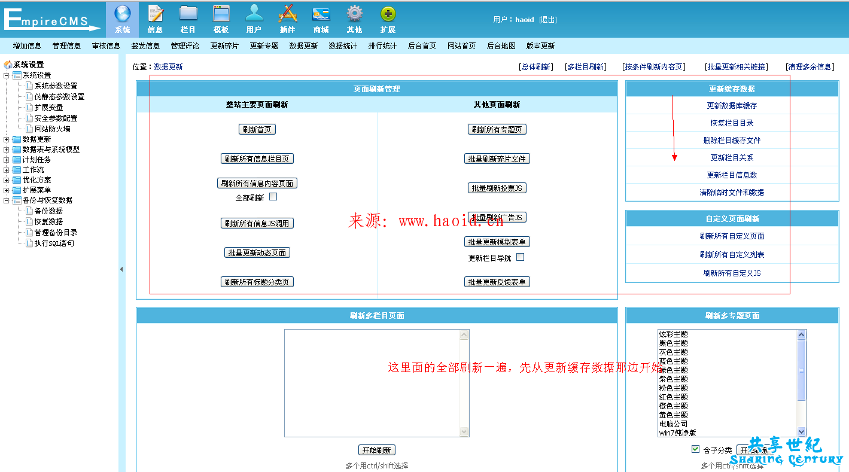Open the 用户 (Users) module icon

pyautogui.click(x=254, y=19)
